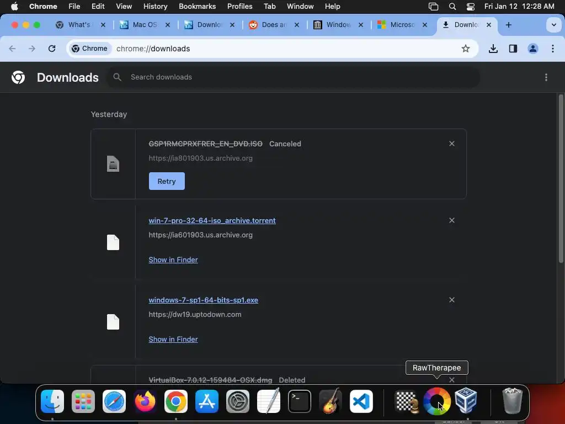Click the Chrome forward arrow
The width and height of the screenshot is (565, 424).
32,49
